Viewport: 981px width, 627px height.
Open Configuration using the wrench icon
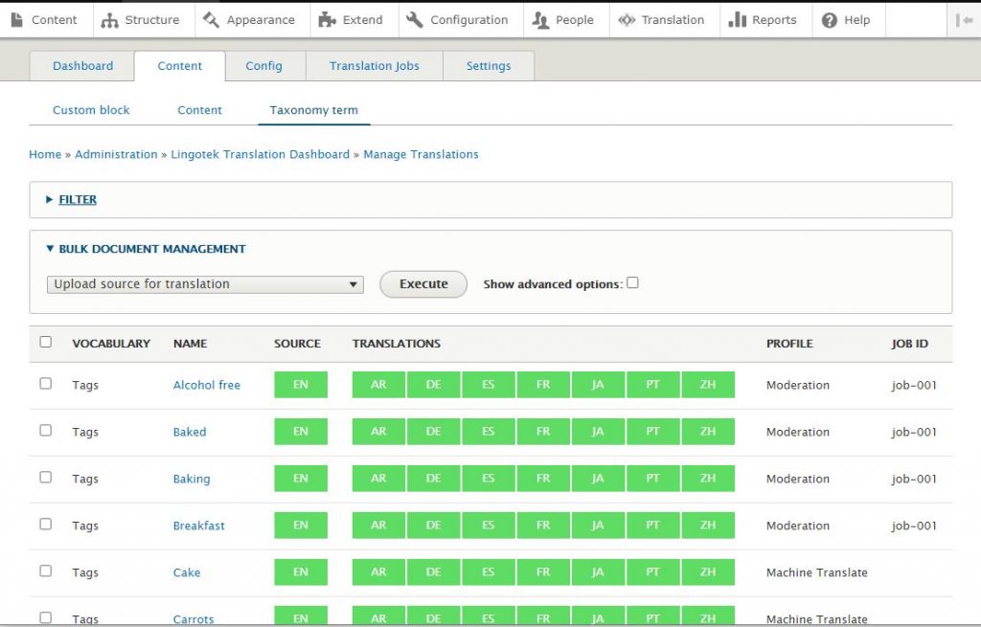[x=415, y=20]
